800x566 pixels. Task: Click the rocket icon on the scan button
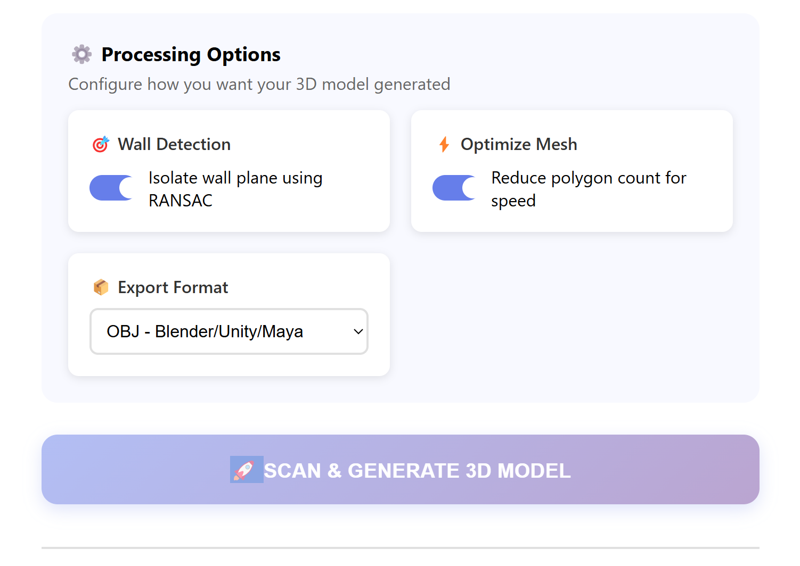pos(246,470)
